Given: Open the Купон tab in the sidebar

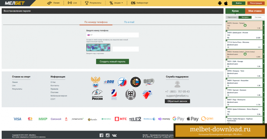Looking at the screenshot, I should tap(235, 11).
